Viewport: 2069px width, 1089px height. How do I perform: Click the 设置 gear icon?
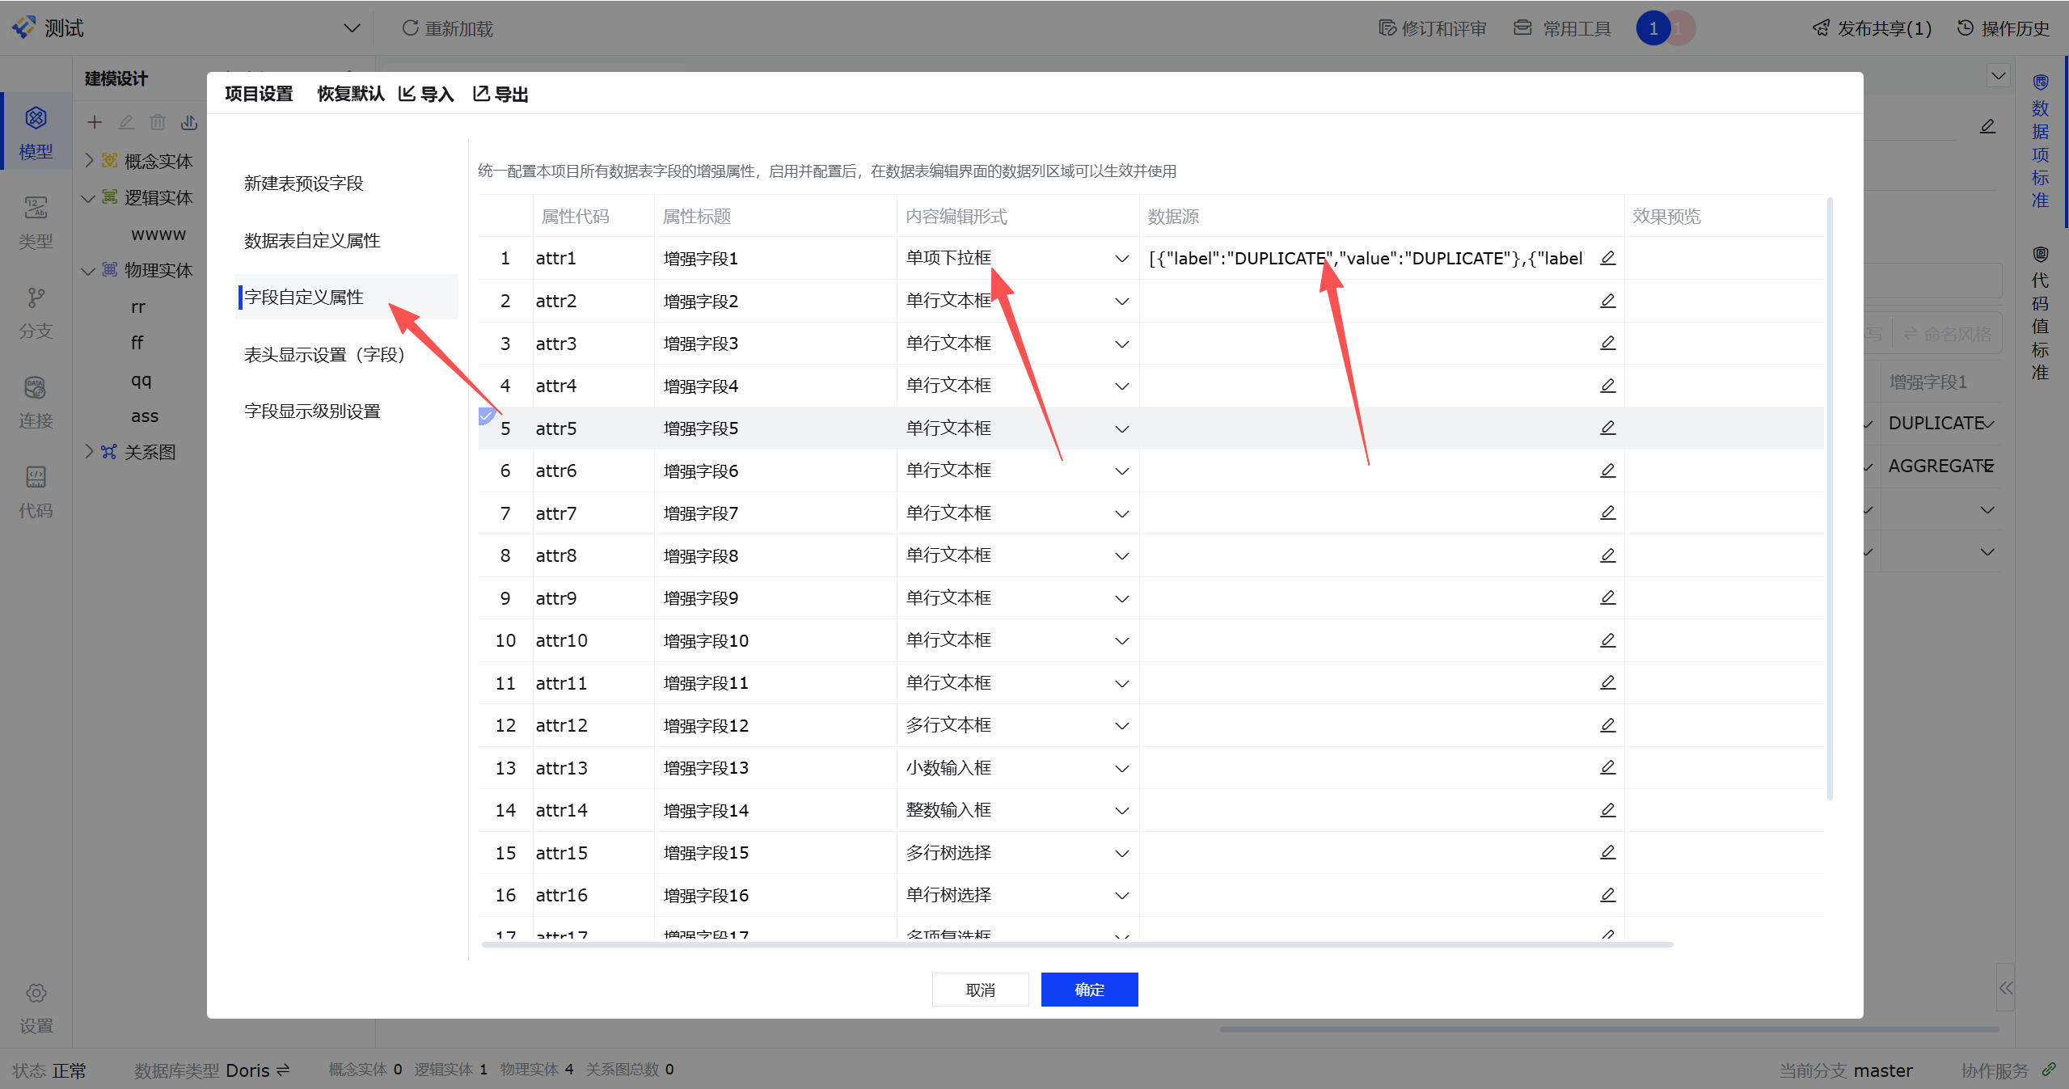click(x=36, y=993)
